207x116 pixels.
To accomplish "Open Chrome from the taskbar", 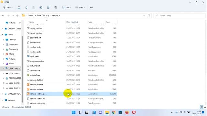I will (114, 112).
